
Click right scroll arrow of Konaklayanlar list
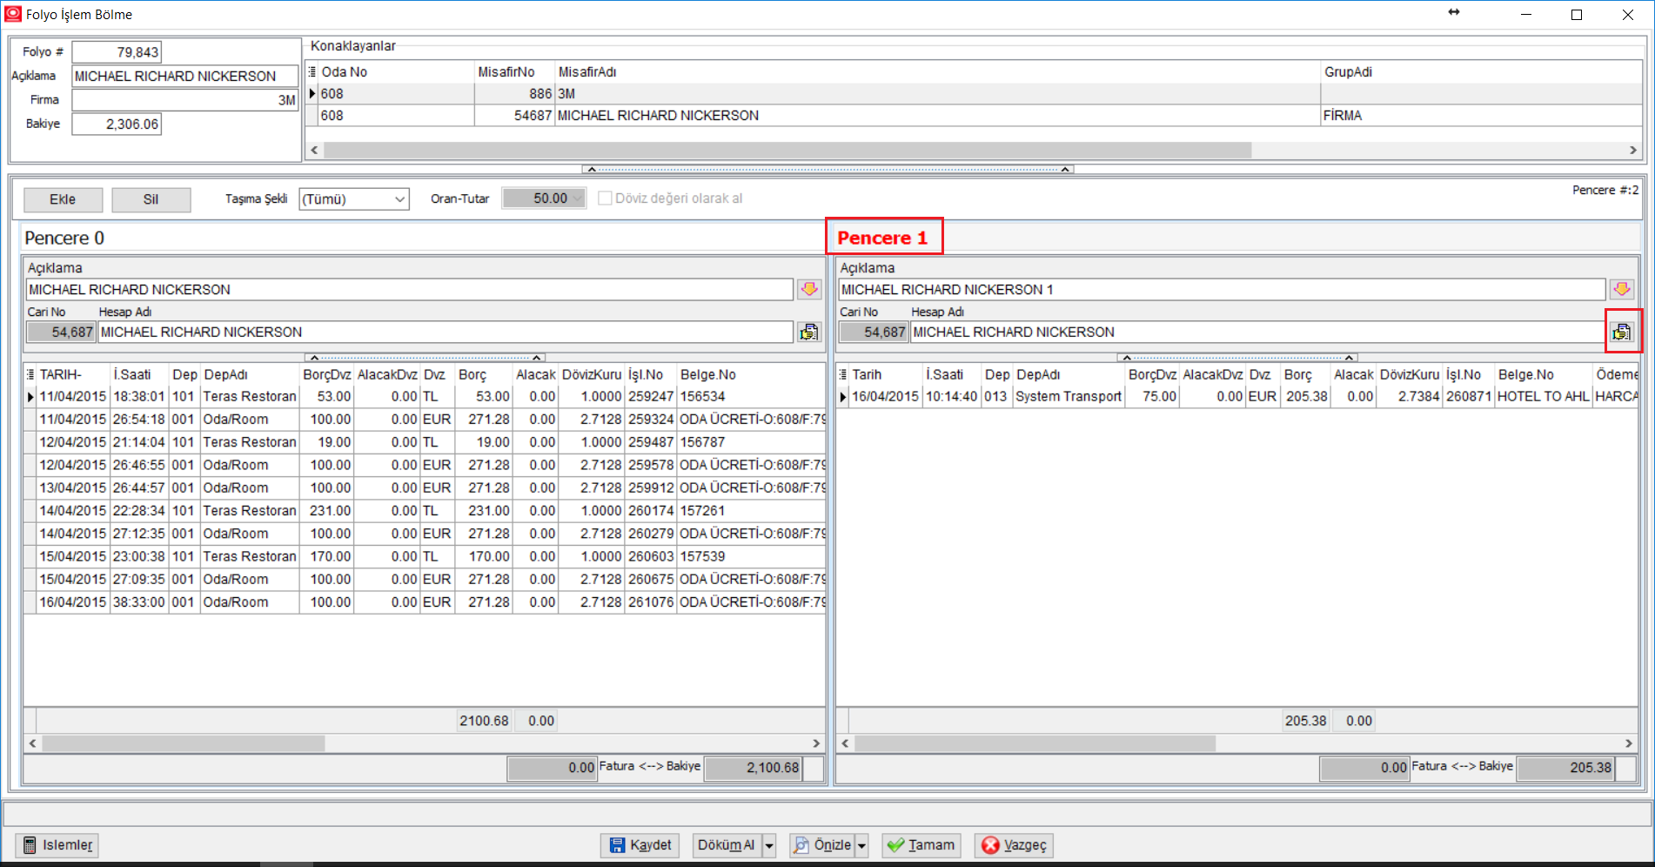coord(1633,150)
